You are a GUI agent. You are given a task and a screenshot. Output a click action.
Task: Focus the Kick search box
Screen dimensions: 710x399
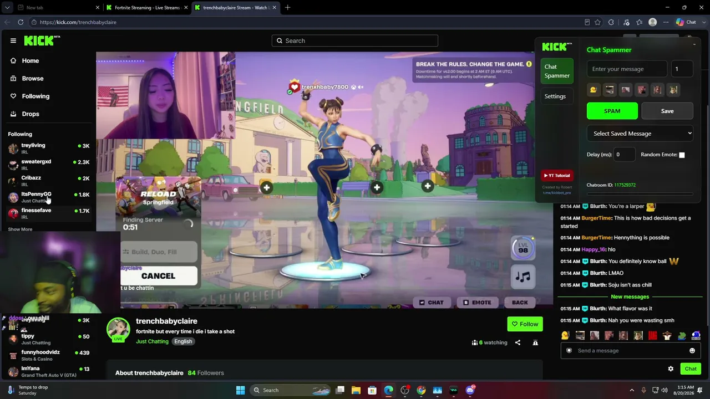click(x=355, y=40)
